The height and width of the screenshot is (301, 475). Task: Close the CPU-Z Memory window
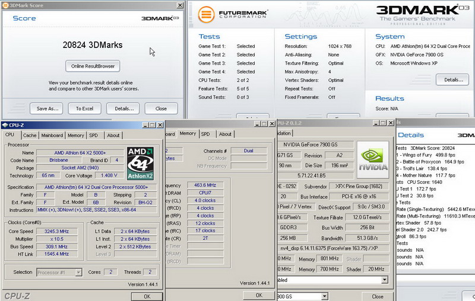pos(272,124)
